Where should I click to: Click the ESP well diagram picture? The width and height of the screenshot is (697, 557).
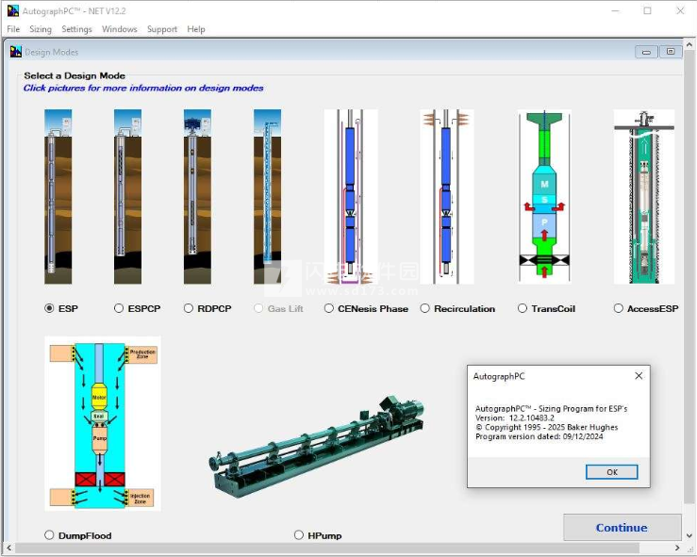point(58,197)
